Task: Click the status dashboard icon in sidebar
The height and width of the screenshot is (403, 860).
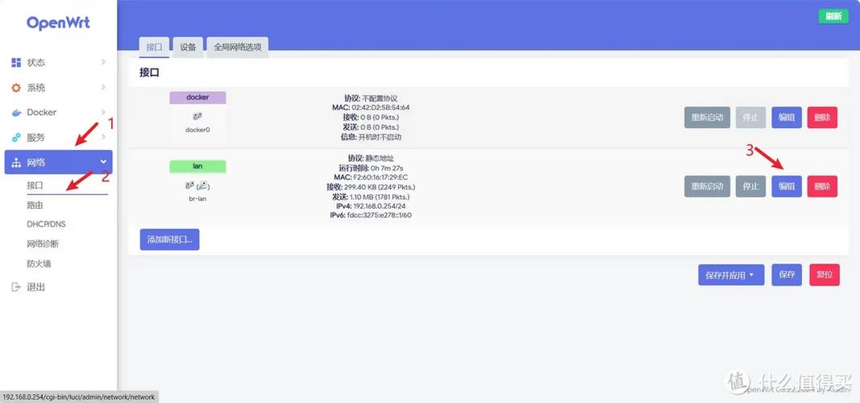Action: 16,63
